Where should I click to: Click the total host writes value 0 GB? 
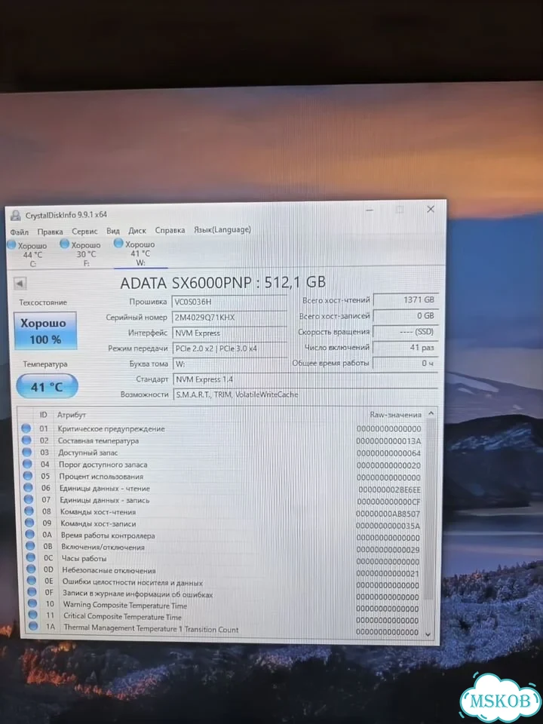click(406, 316)
